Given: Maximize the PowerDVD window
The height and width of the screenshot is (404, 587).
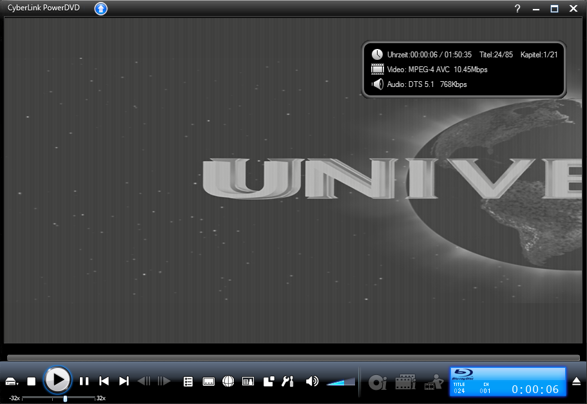Looking at the screenshot, I should pyautogui.click(x=554, y=8).
